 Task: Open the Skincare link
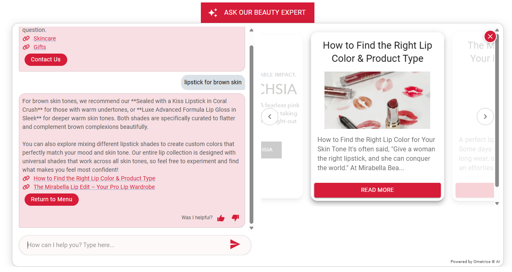tap(45, 38)
